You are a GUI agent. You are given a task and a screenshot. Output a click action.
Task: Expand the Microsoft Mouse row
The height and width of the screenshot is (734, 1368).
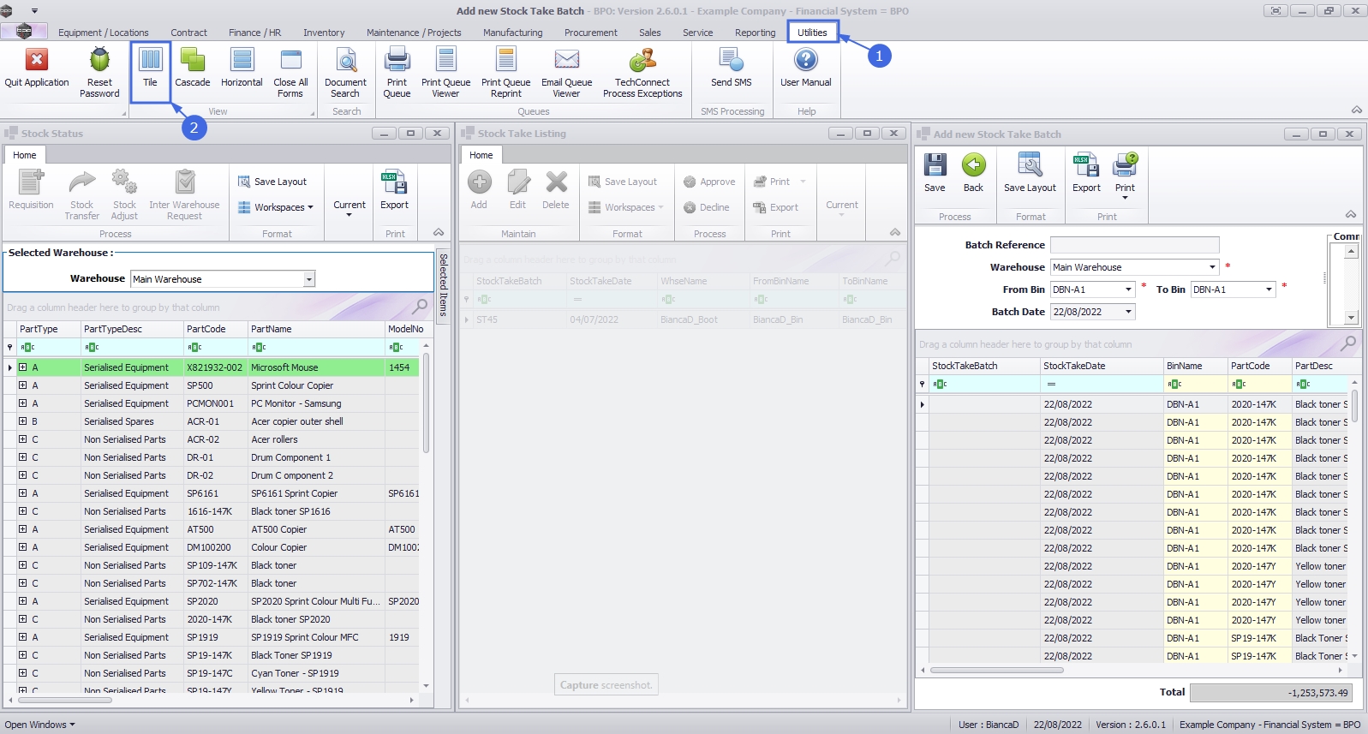point(22,367)
